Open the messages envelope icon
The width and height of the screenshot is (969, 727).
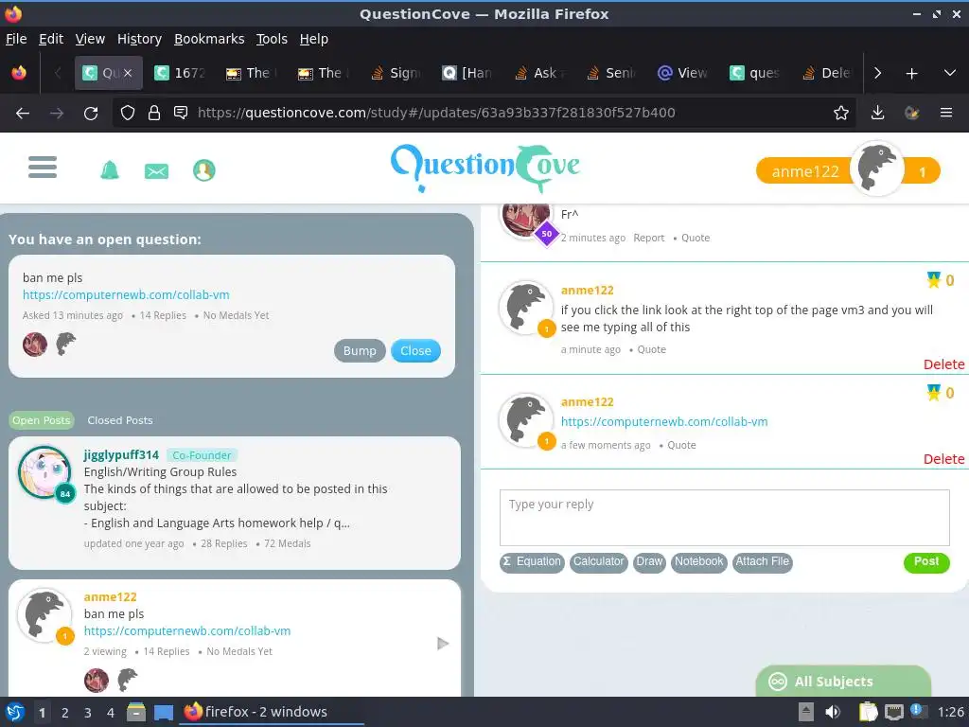pyautogui.click(x=156, y=170)
